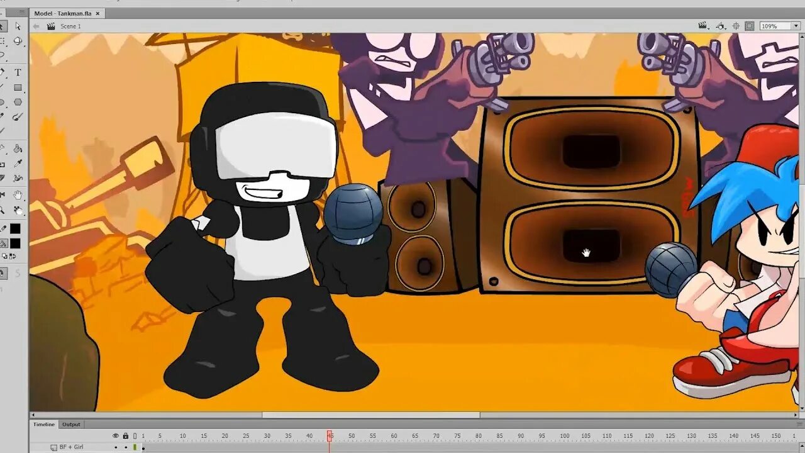805x453 pixels.
Task: Lock all layers via padlock header
Action: [x=125, y=435]
